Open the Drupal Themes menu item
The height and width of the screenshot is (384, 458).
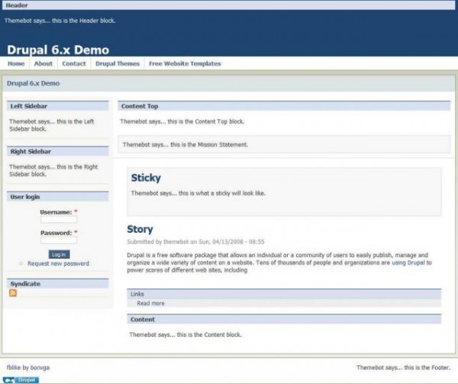[x=118, y=63]
